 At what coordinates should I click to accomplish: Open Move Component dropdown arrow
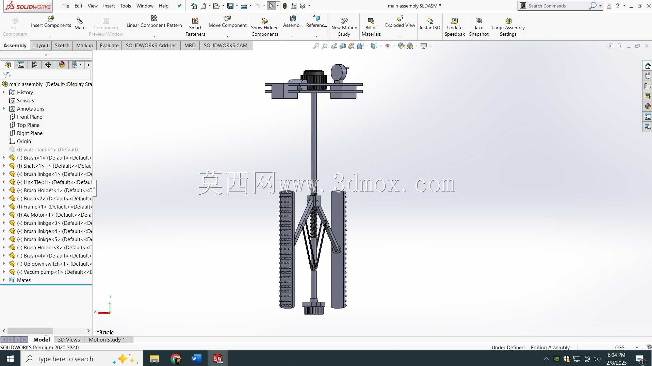[x=227, y=36]
